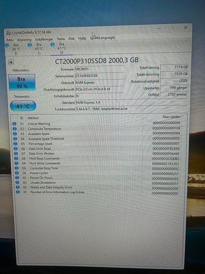Screen dimensions: 205x274
Task: Open the Tema menu
Action: point(61,39)
